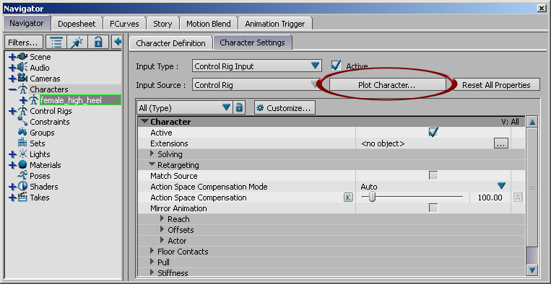The image size is (551, 284).
Task: Toggle Active checkbox in Character properties
Action: [433, 132]
